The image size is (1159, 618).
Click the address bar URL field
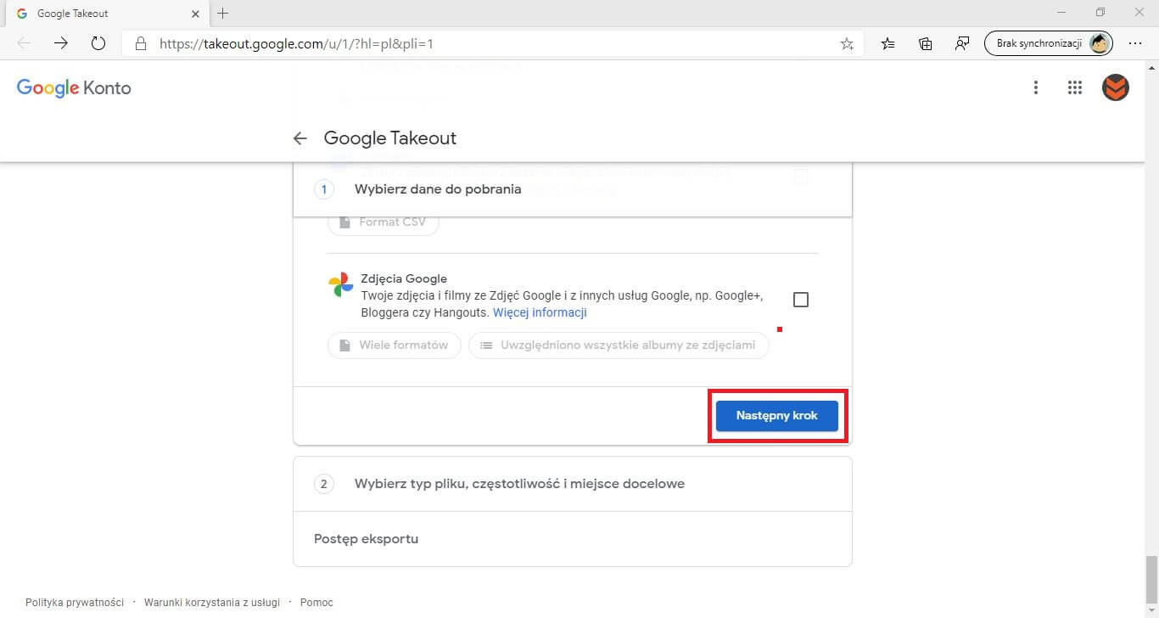(492, 43)
